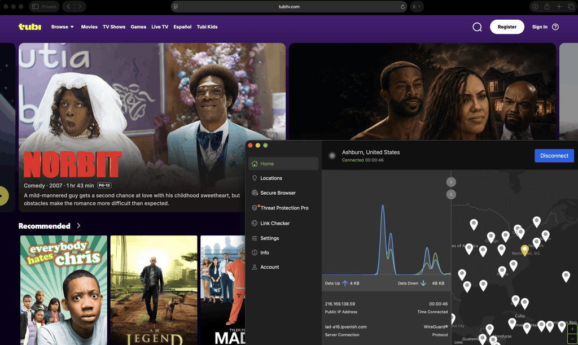Click the Secure Browser globe icon
The height and width of the screenshot is (345, 578).
[255, 193]
